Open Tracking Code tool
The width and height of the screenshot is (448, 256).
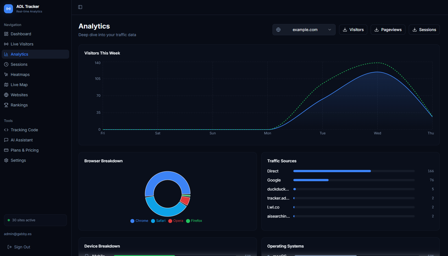pyautogui.click(x=35, y=130)
